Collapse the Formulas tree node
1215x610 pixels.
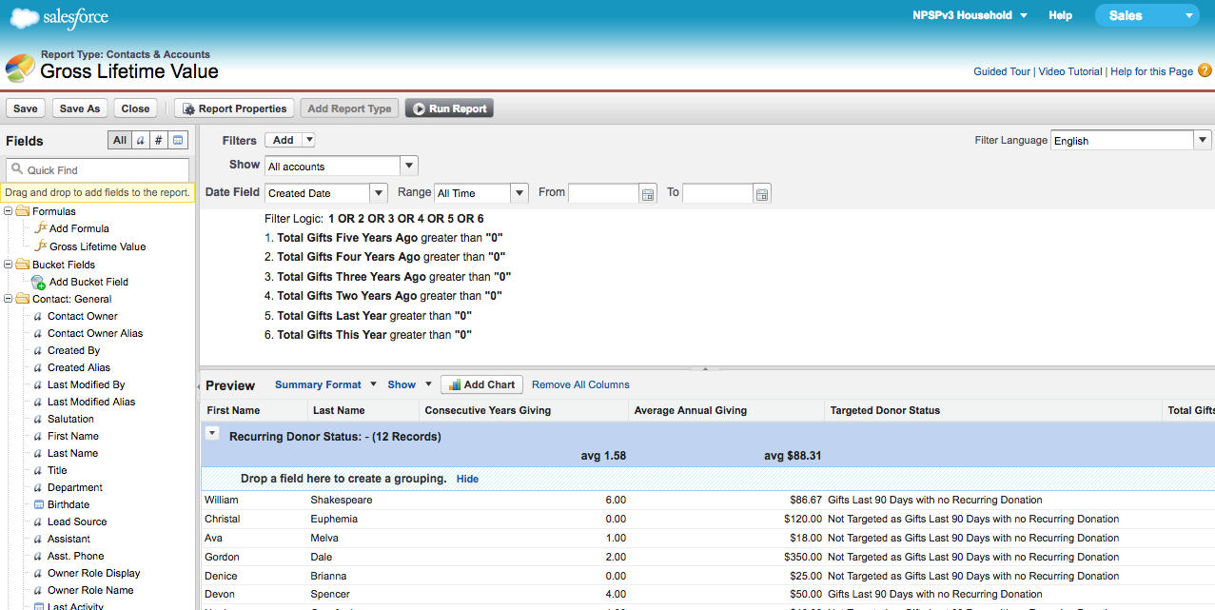9,211
